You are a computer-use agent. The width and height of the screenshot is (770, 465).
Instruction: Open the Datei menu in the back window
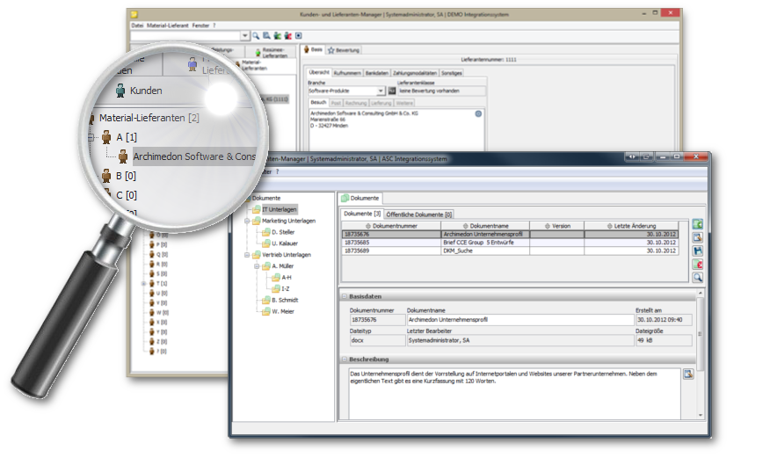[137, 25]
